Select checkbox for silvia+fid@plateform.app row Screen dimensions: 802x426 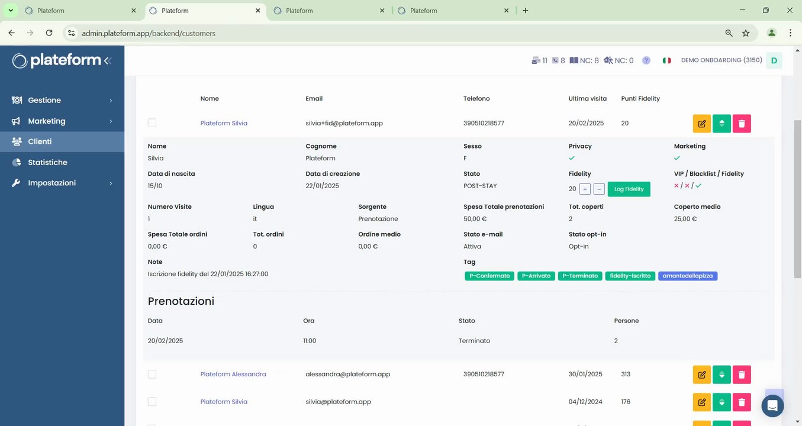pyautogui.click(x=152, y=123)
